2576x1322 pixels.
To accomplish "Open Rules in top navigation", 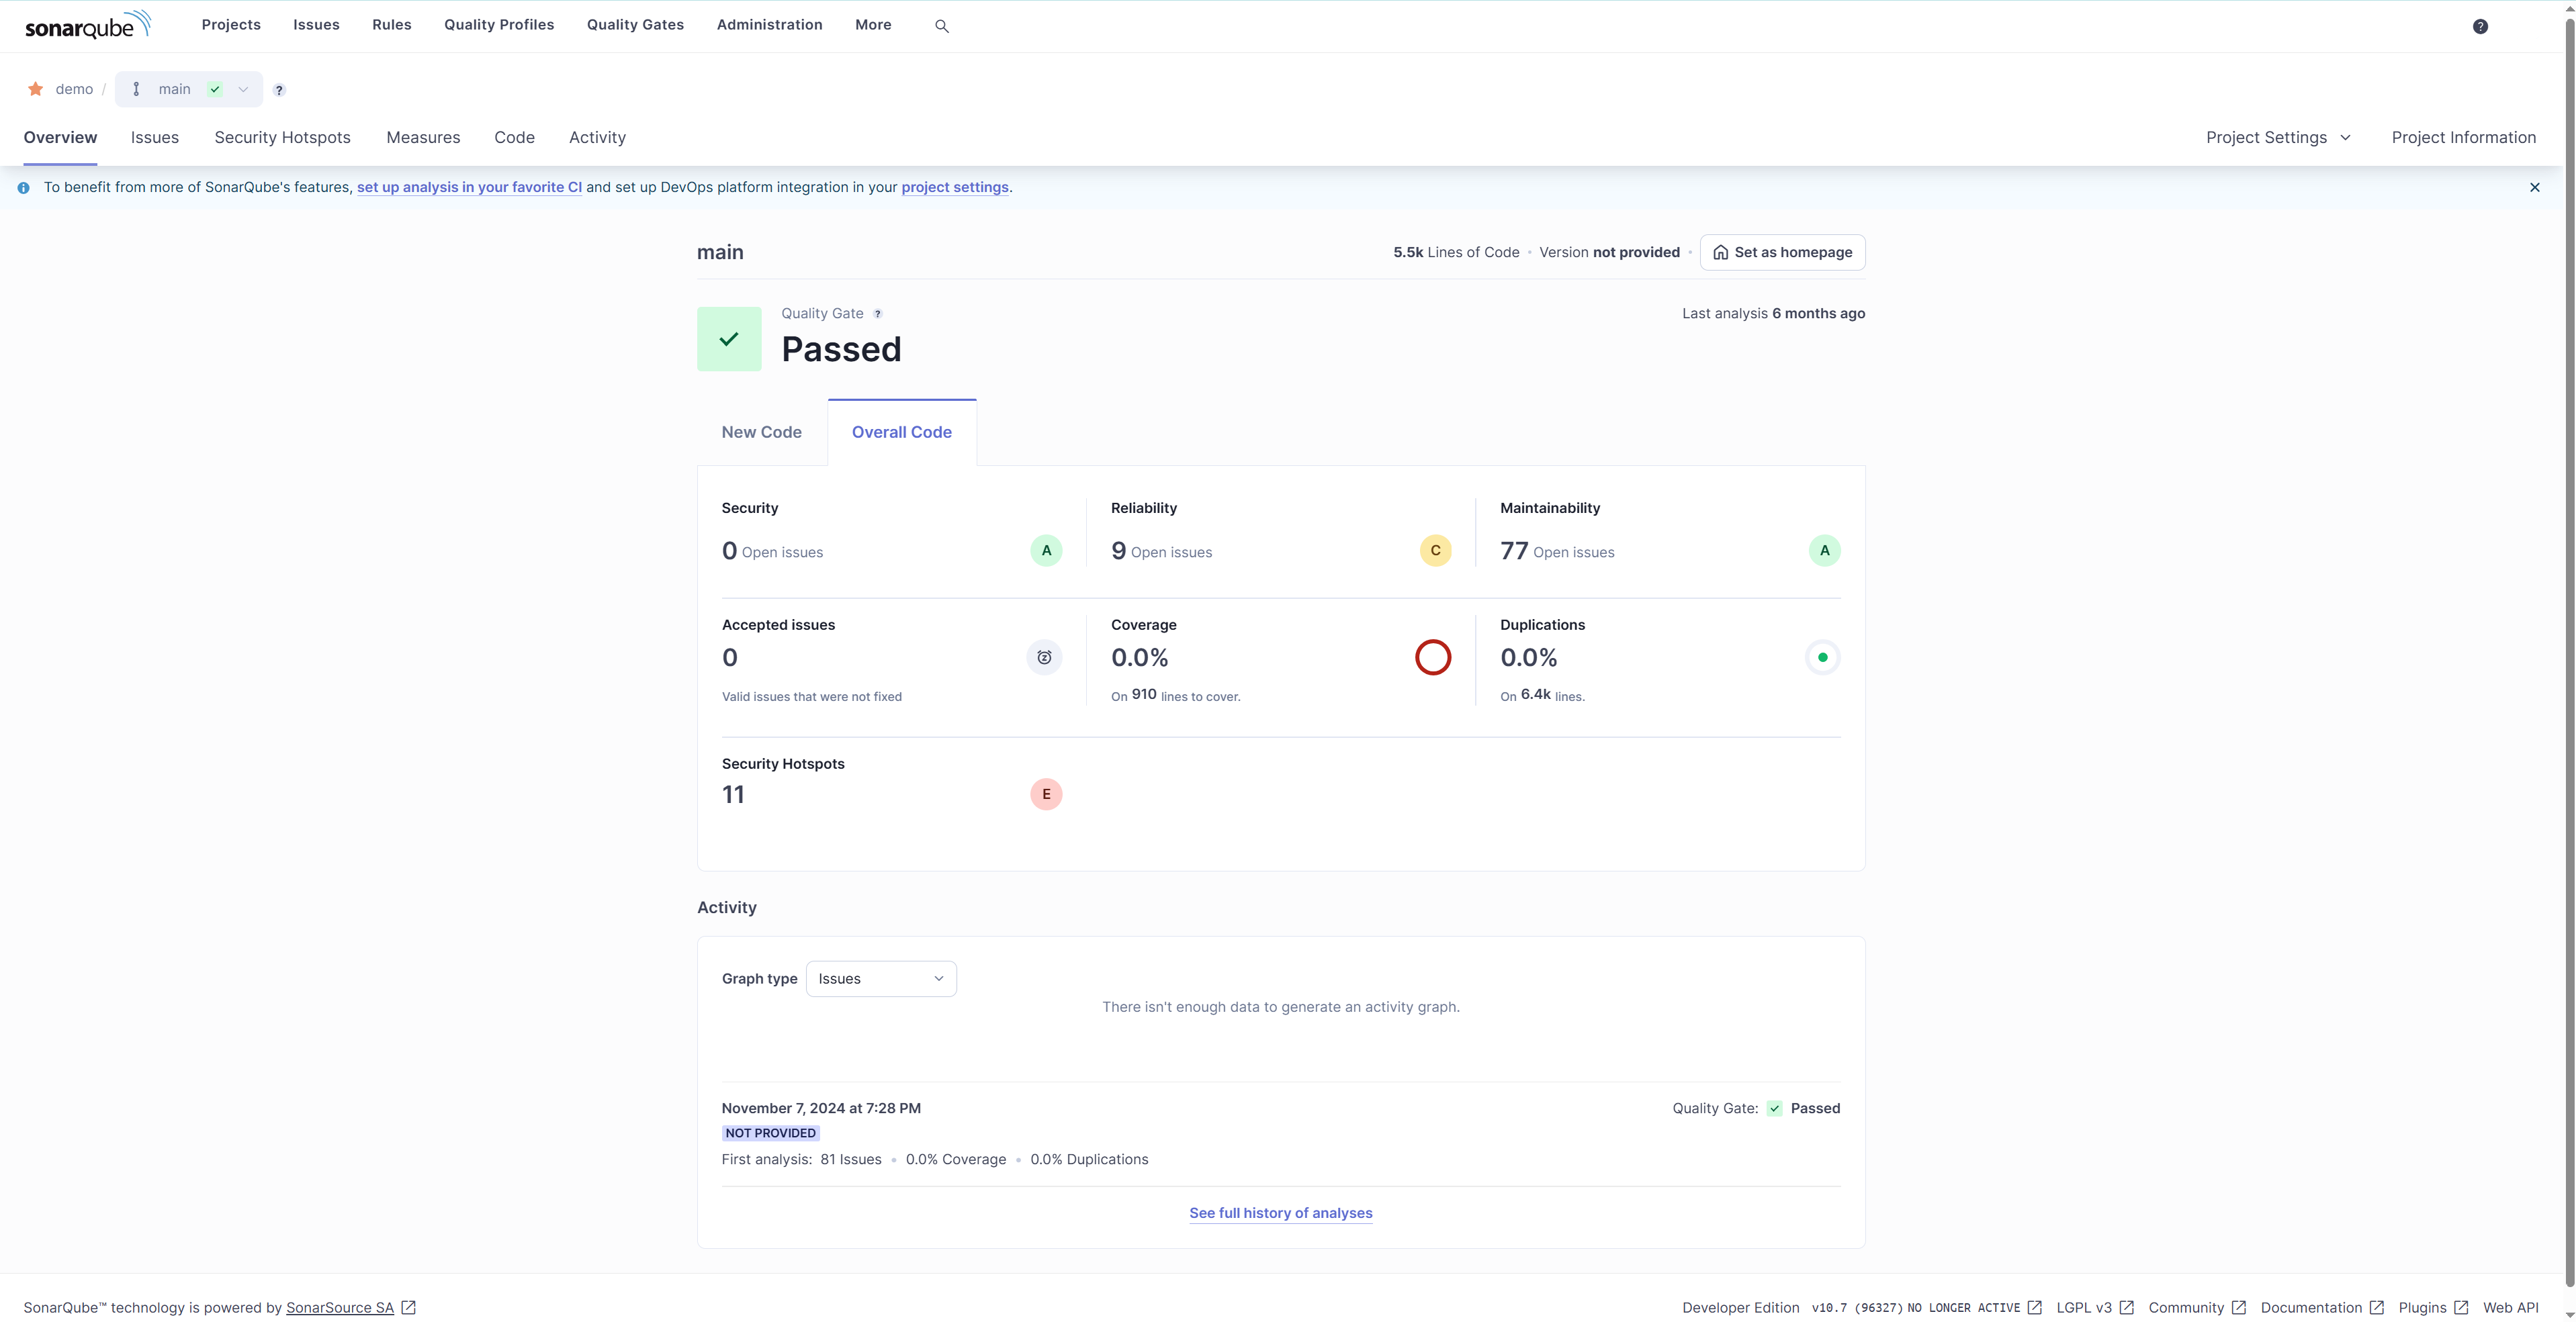I will [x=391, y=25].
